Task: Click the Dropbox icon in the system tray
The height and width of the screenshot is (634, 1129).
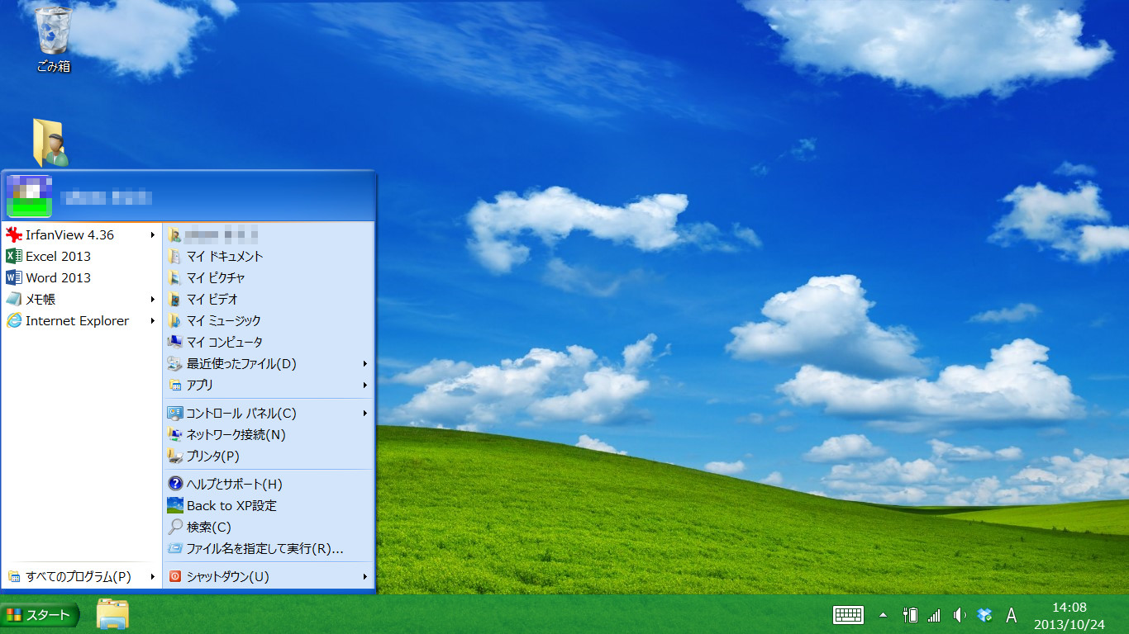Action: 984,614
